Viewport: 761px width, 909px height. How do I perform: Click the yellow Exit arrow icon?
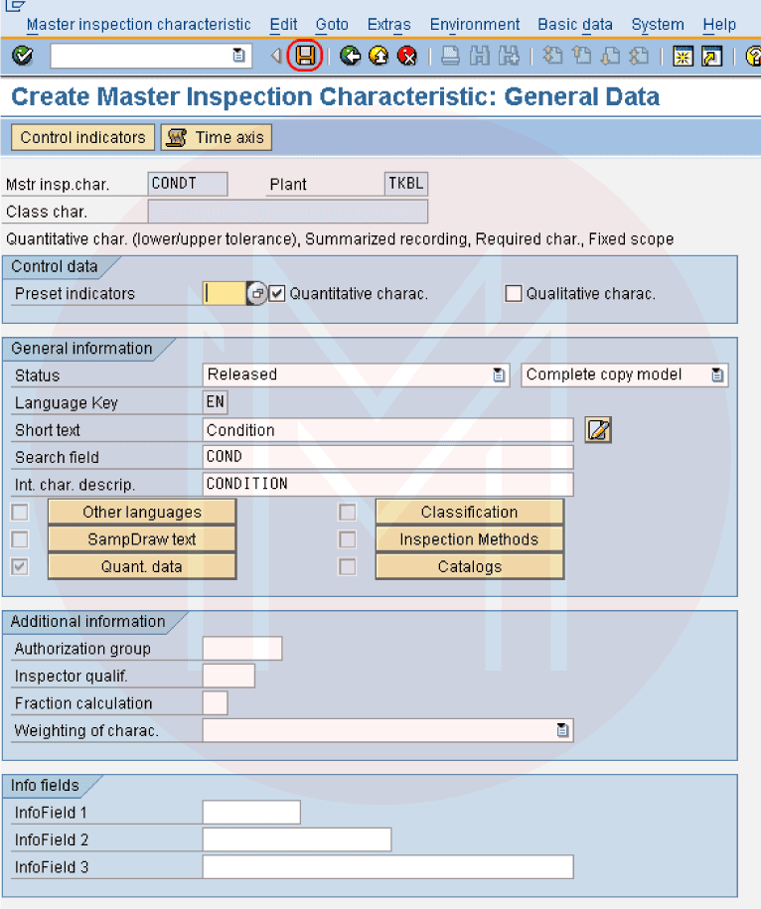point(378,57)
